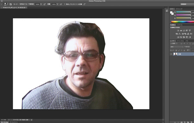Add a Posterize adjustment
Viewport: 194px width, 123px height.
point(181,37)
